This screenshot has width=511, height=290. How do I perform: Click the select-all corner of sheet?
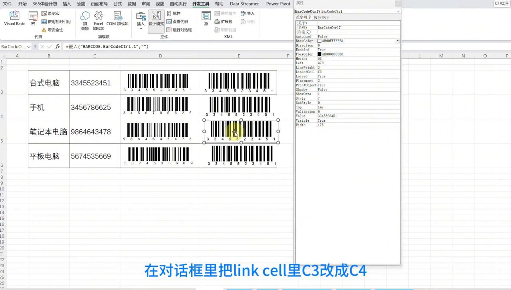2,56
